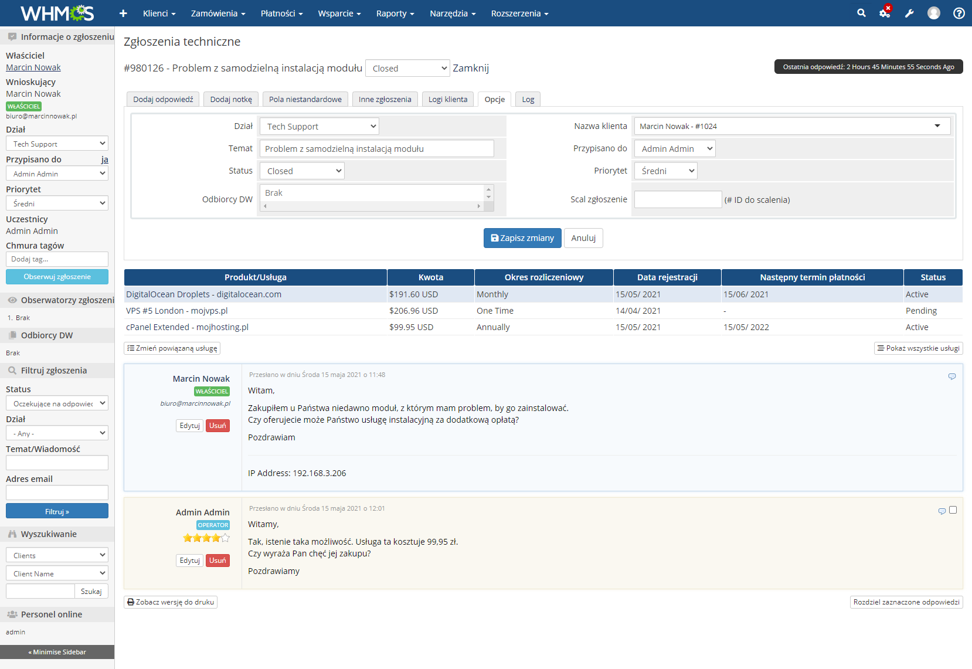
Task: Click the fifth star in operator rating
Action: click(225, 537)
